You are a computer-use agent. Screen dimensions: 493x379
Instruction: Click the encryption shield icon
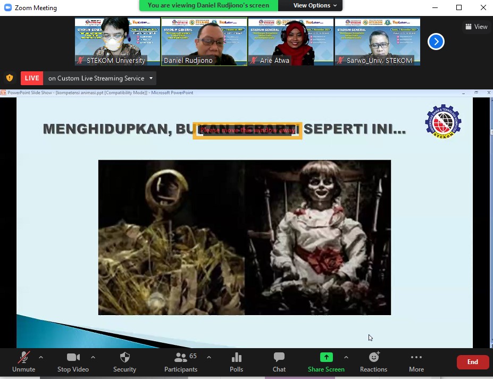tap(10, 78)
